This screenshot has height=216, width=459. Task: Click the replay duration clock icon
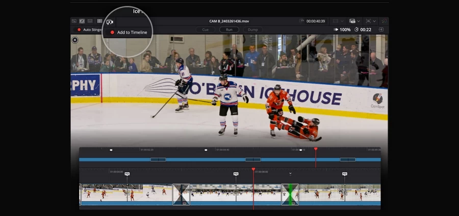[x=356, y=30]
